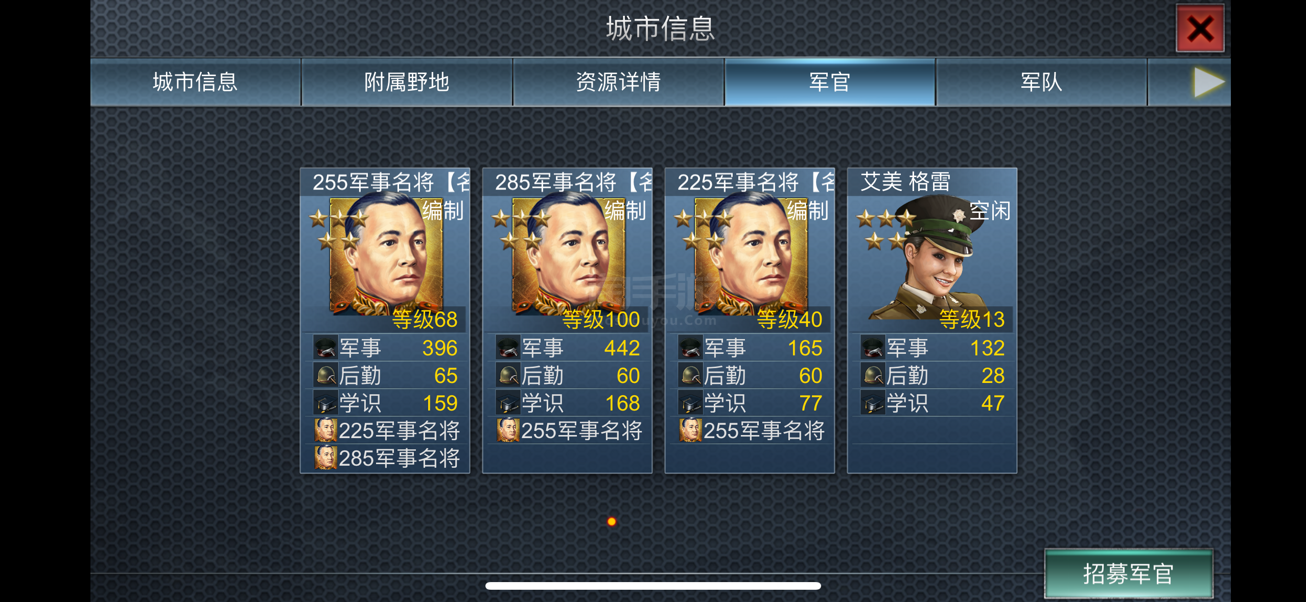Click the 军事 cap icon on first card
The image size is (1306, 602).
pos(325,348)
